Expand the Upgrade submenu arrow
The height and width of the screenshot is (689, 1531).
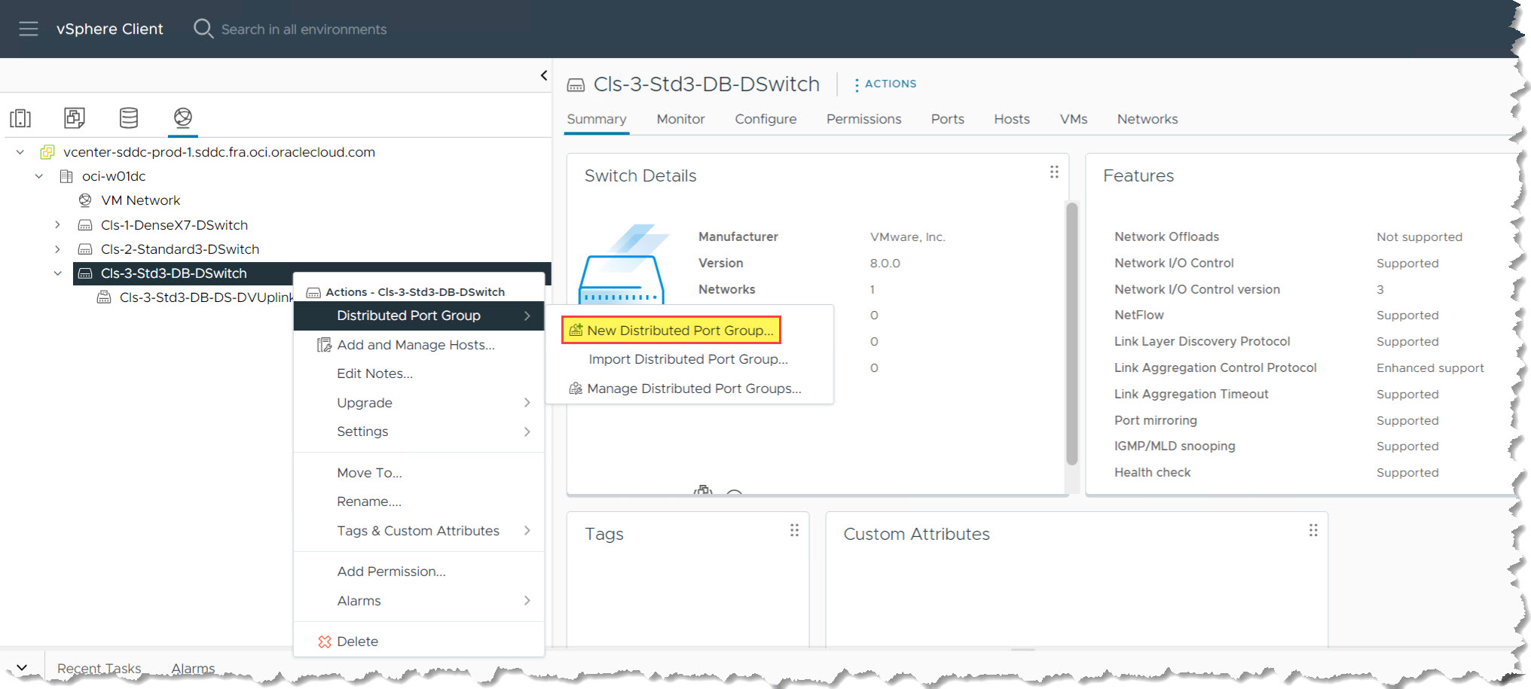click(x=527, y=403)
